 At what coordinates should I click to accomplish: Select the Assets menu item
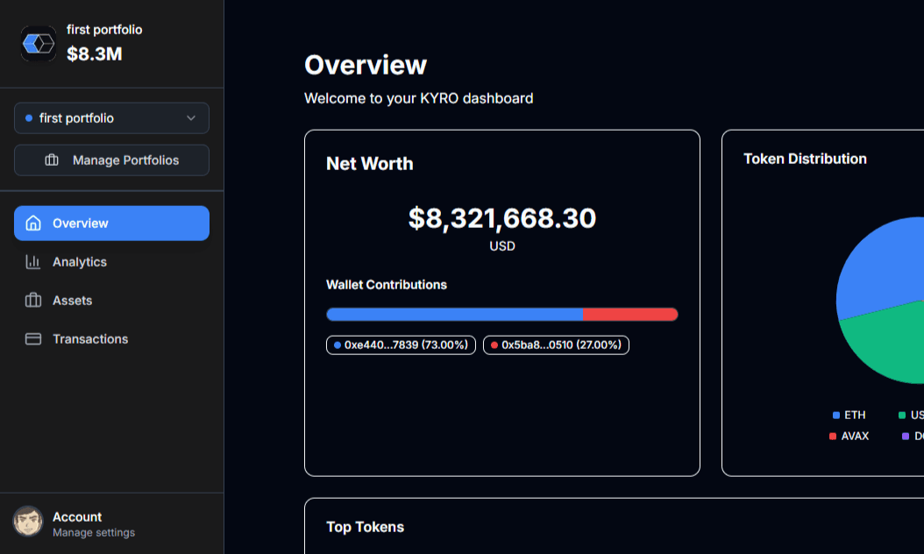(x=72, y=301)
